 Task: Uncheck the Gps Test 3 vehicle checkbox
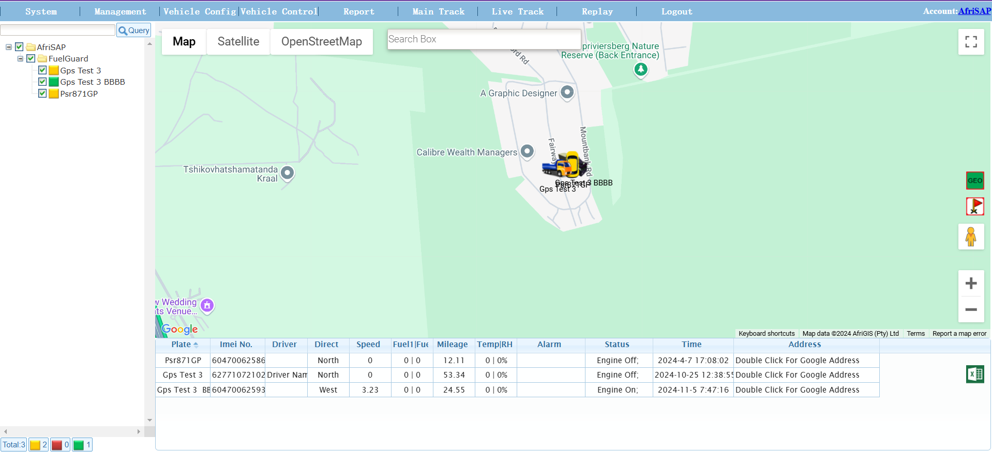[x=42, y=70]
